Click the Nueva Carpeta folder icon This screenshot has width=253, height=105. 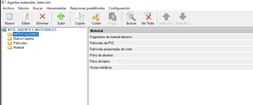coord(10,39)
